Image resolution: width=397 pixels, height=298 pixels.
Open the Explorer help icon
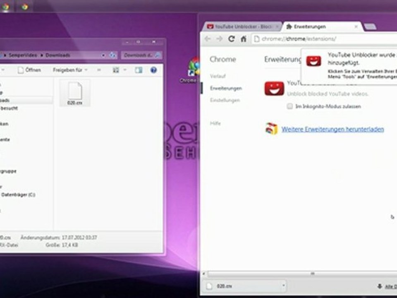153,70
